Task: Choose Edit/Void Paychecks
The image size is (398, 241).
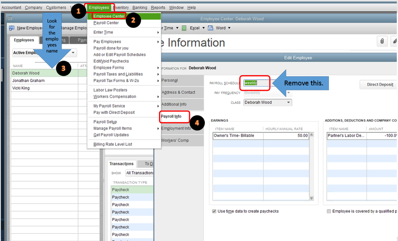Action: coord(111,61)
